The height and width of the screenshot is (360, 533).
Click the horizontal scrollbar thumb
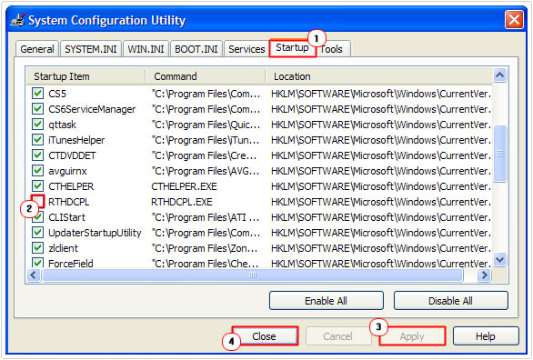[253, 275]
